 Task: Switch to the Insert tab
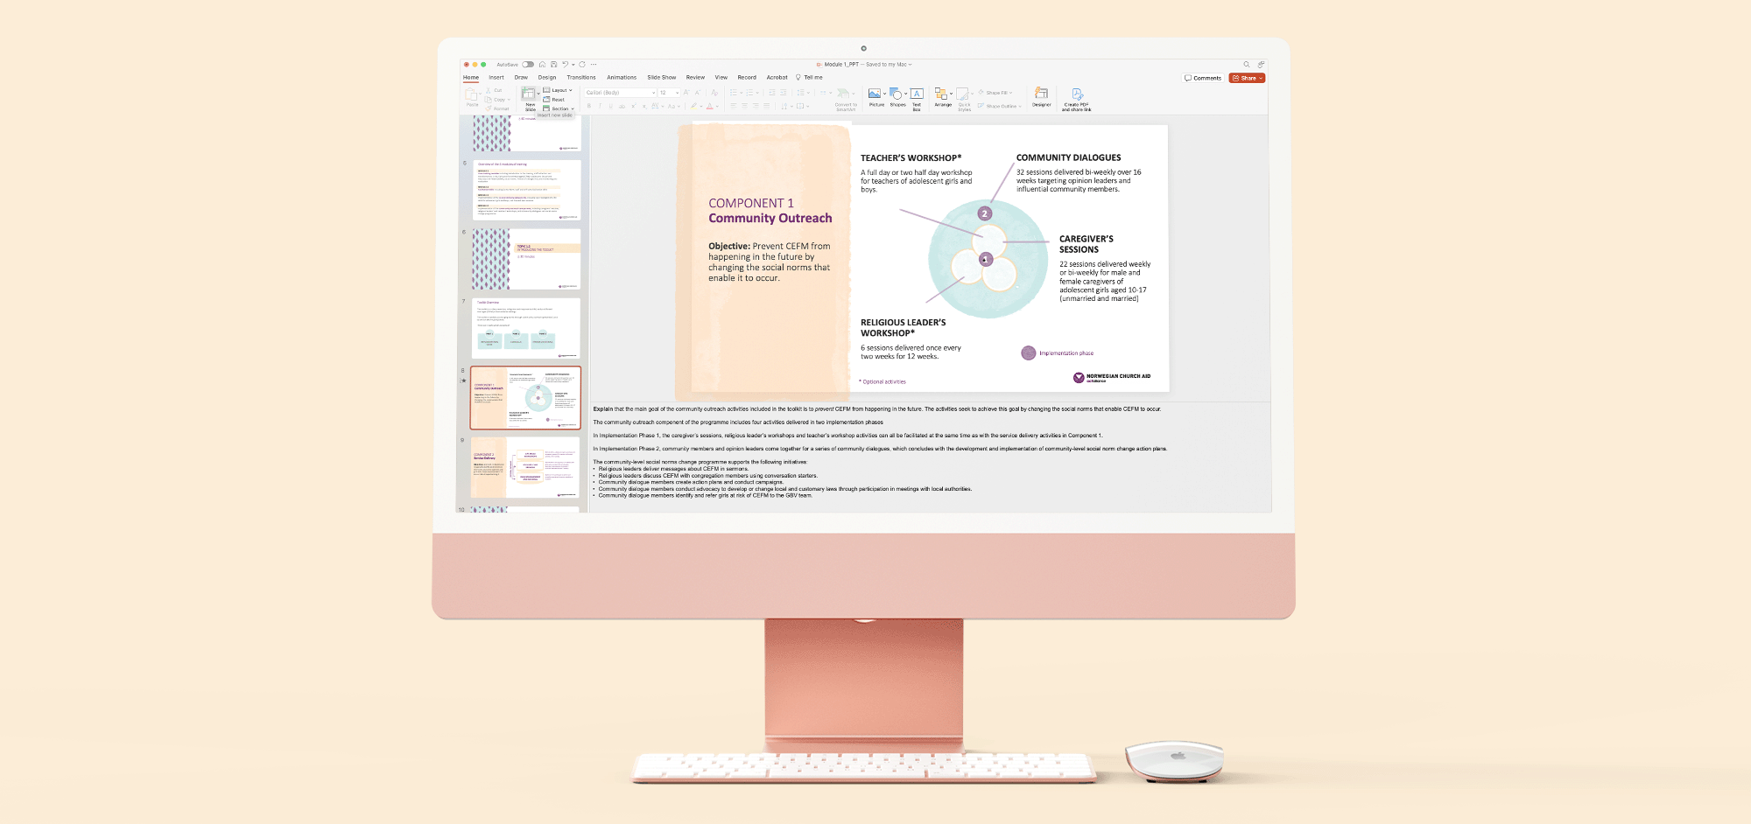[496, 77]
